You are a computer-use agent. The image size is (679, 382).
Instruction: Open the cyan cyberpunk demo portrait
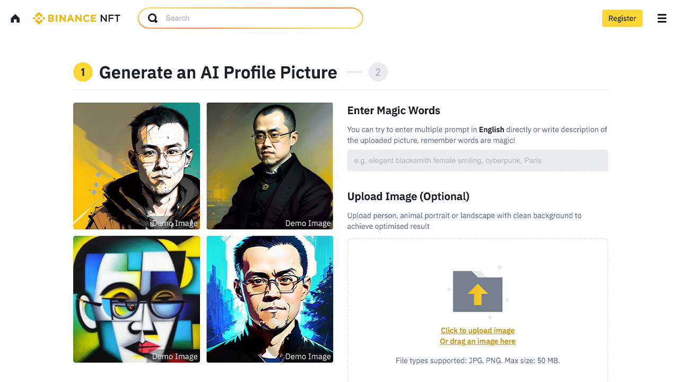point(270,299)
